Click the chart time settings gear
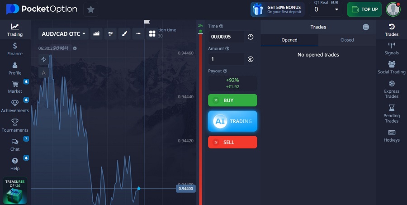This screenshot has height=205, width=407. pos(75,48)
